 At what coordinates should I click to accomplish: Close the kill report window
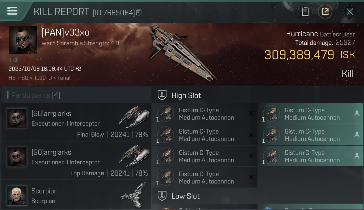point(350,12)
